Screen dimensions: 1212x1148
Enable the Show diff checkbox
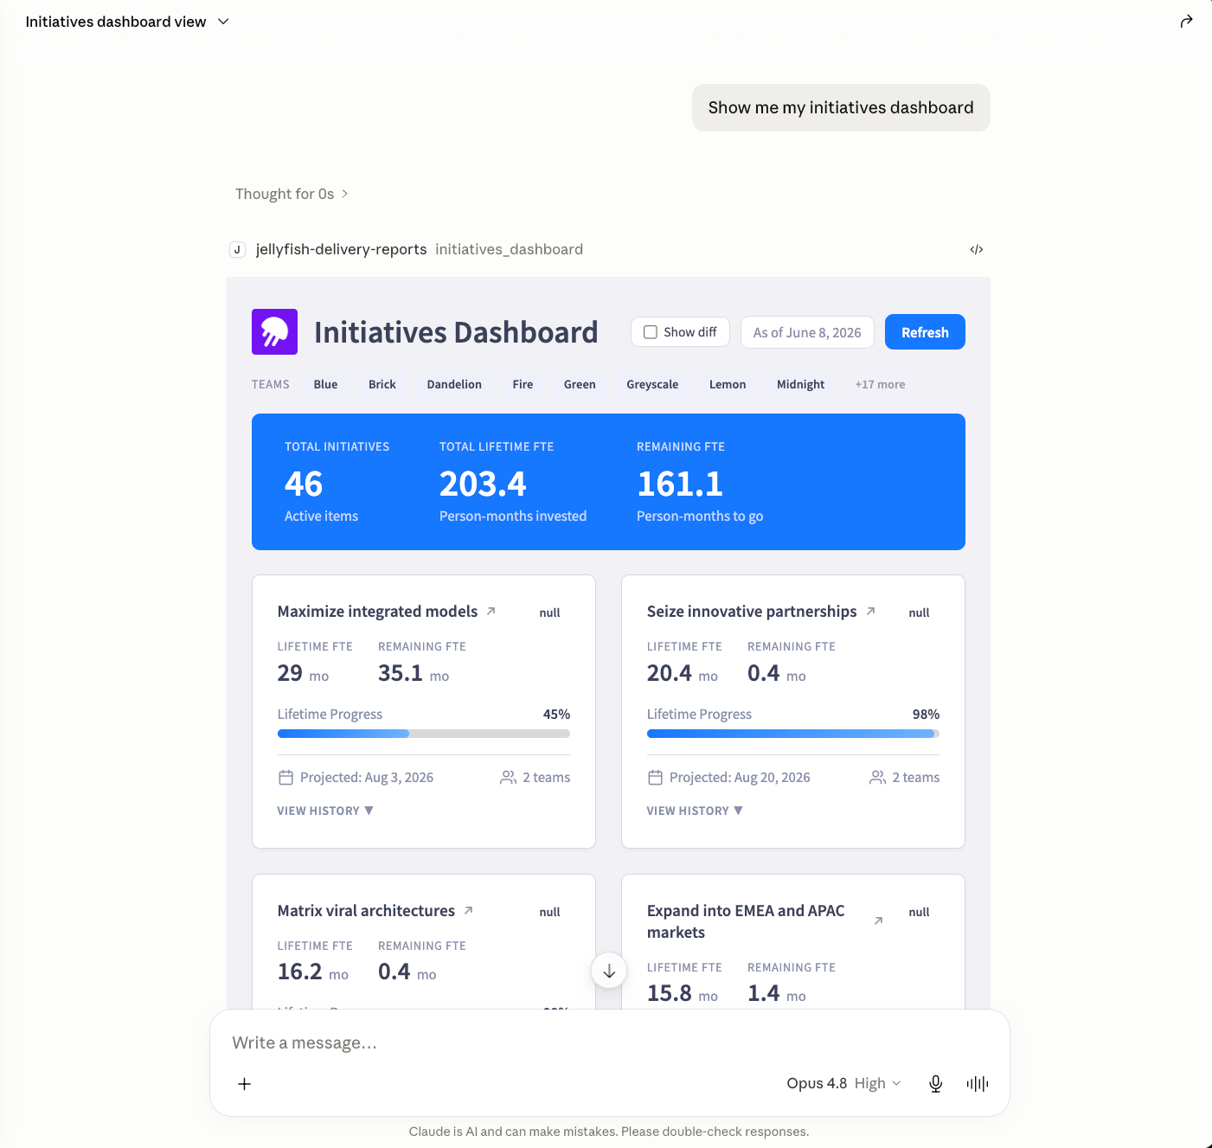click(651, 332)
